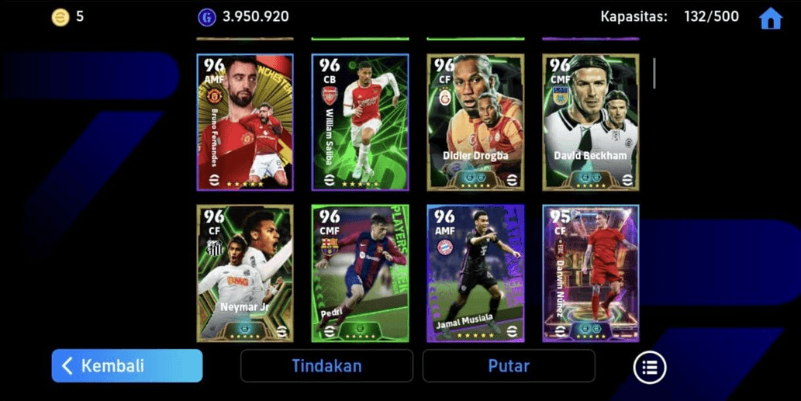The width and height of the screenshot is (801, 401).
Task: Click the Bayern Munich badge on Musiala card
Action: [x=445, y=247]
